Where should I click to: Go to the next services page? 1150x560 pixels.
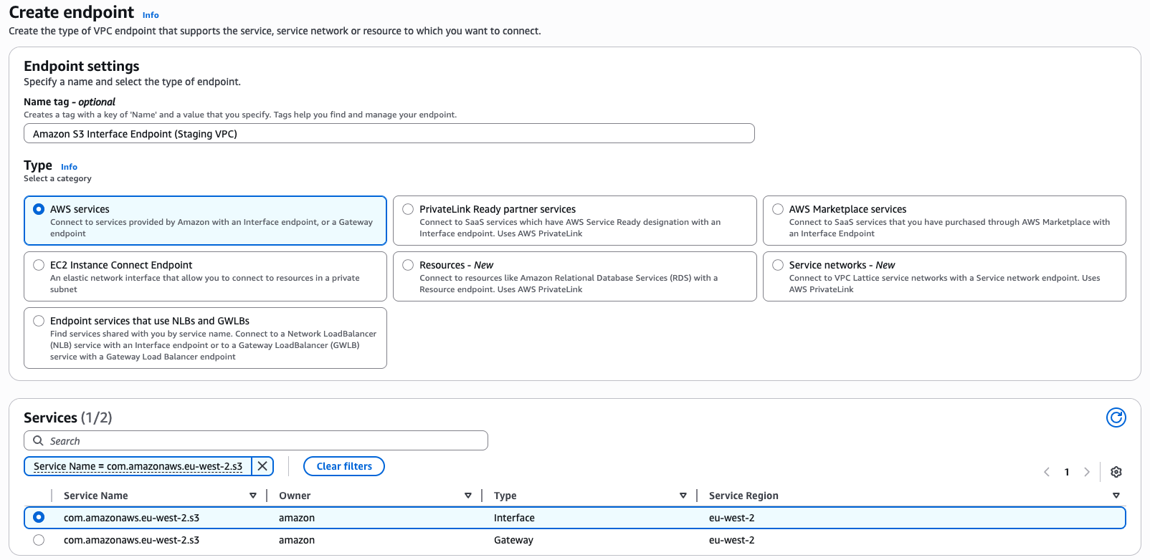[x=1087, y=472]
